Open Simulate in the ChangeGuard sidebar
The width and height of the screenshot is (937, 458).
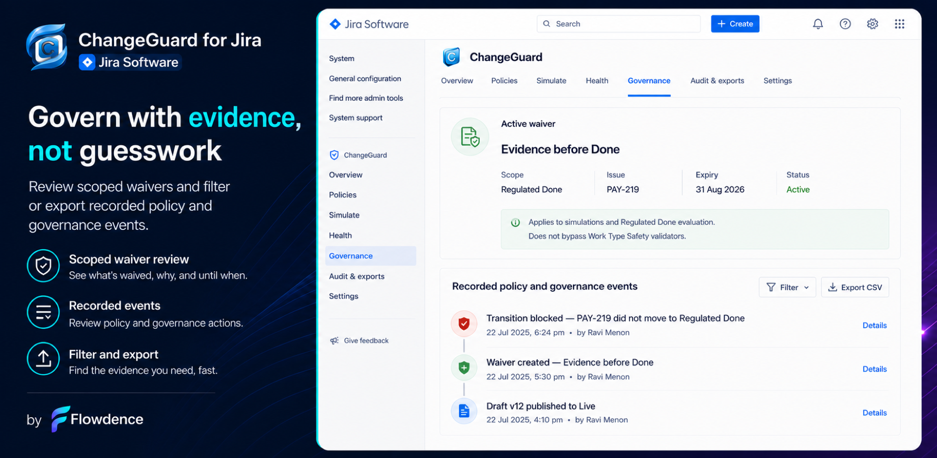344,215
